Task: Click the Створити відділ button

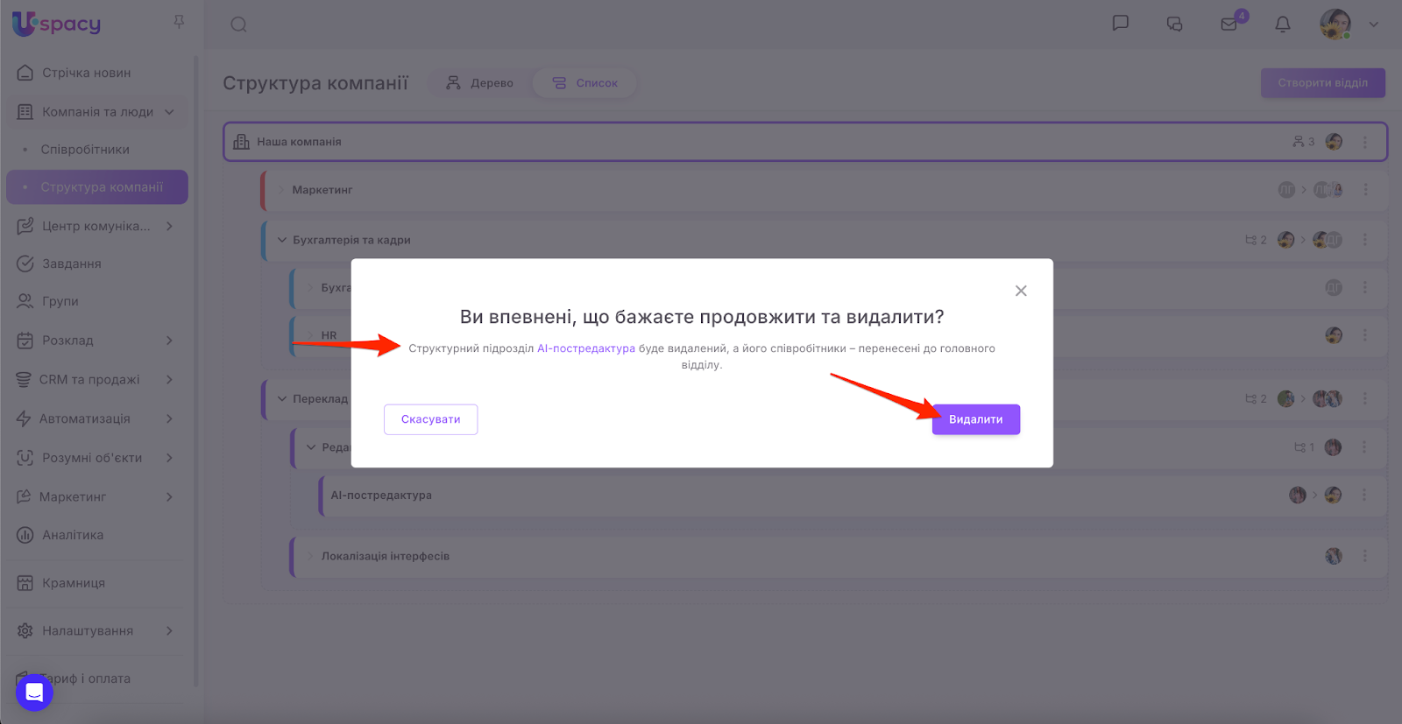Action: coord(1322,83)
